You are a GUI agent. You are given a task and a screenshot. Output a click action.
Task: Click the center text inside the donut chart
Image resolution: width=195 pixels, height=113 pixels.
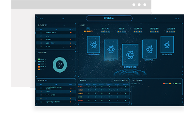pos(60,65)
